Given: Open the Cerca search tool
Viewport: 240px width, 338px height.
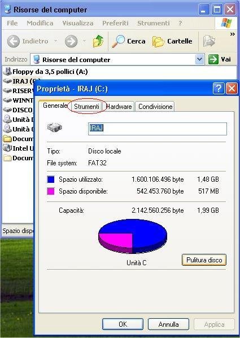Looking at the screenshot, I should click(x=129, y=41).
